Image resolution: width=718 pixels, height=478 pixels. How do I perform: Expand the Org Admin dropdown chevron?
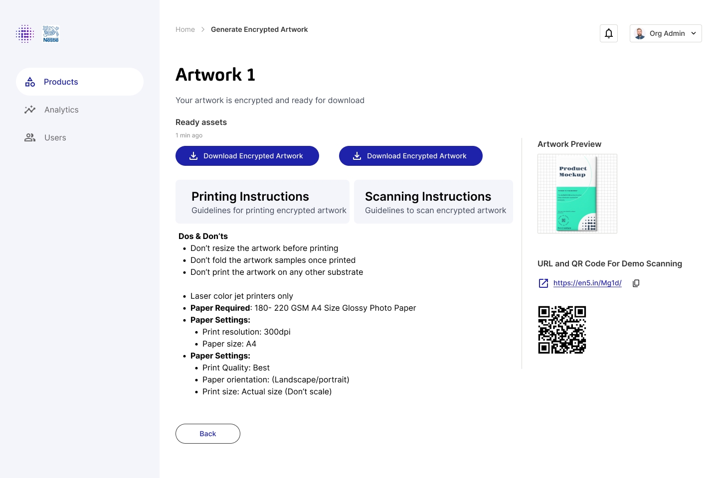point(694,33)
